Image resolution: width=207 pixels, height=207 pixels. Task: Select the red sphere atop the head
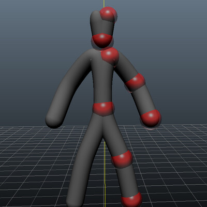[109, 14]
